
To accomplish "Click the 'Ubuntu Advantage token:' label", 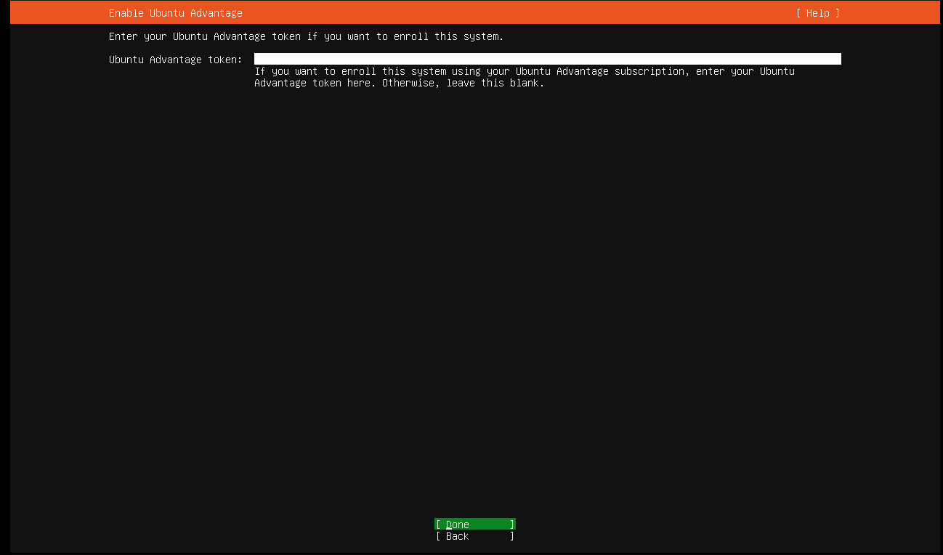I will coord(176,60).
